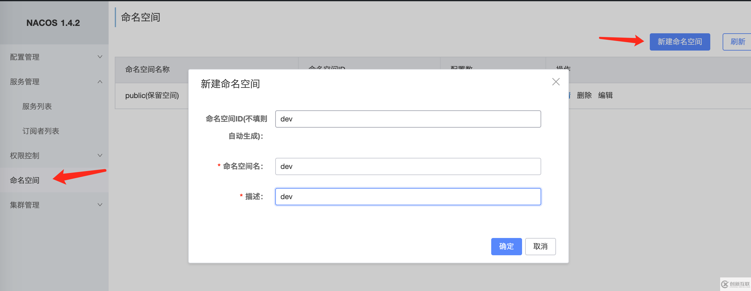Focus the 描述 input field
The width and height of the screenshot is (751, 291).
point(408,196)
